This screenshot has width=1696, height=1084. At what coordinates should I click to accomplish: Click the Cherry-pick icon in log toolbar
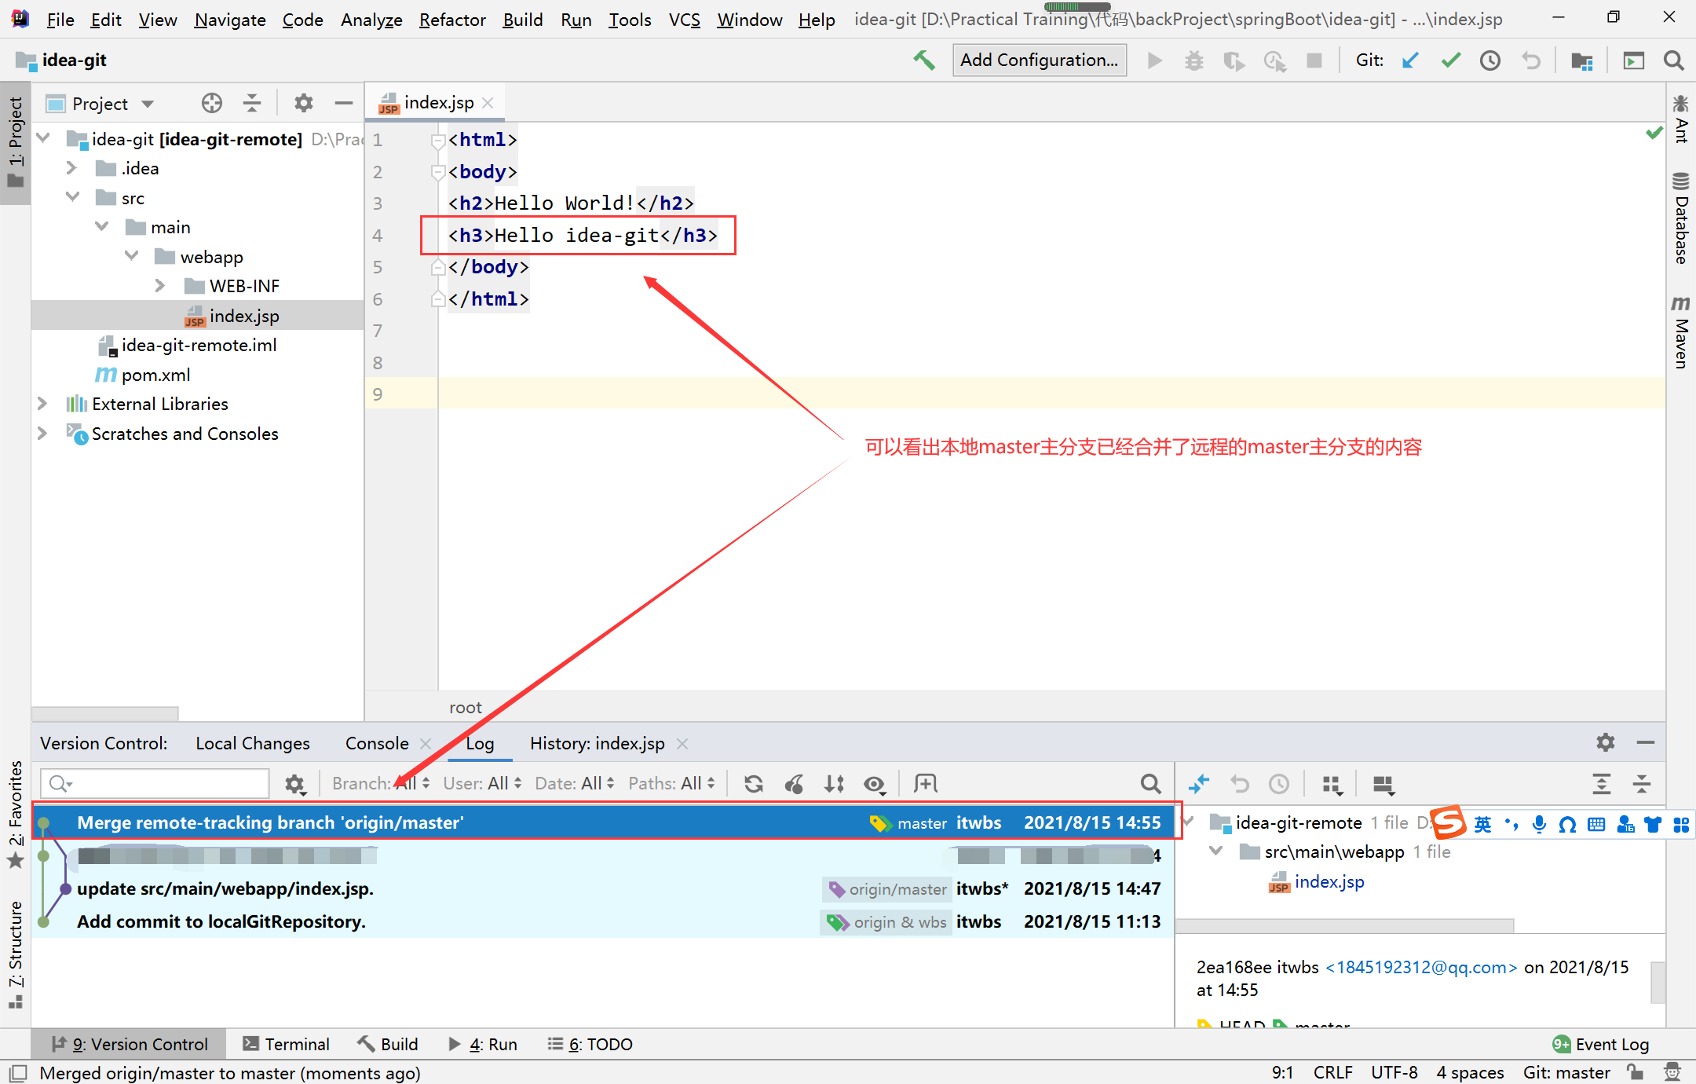(794, 783)
